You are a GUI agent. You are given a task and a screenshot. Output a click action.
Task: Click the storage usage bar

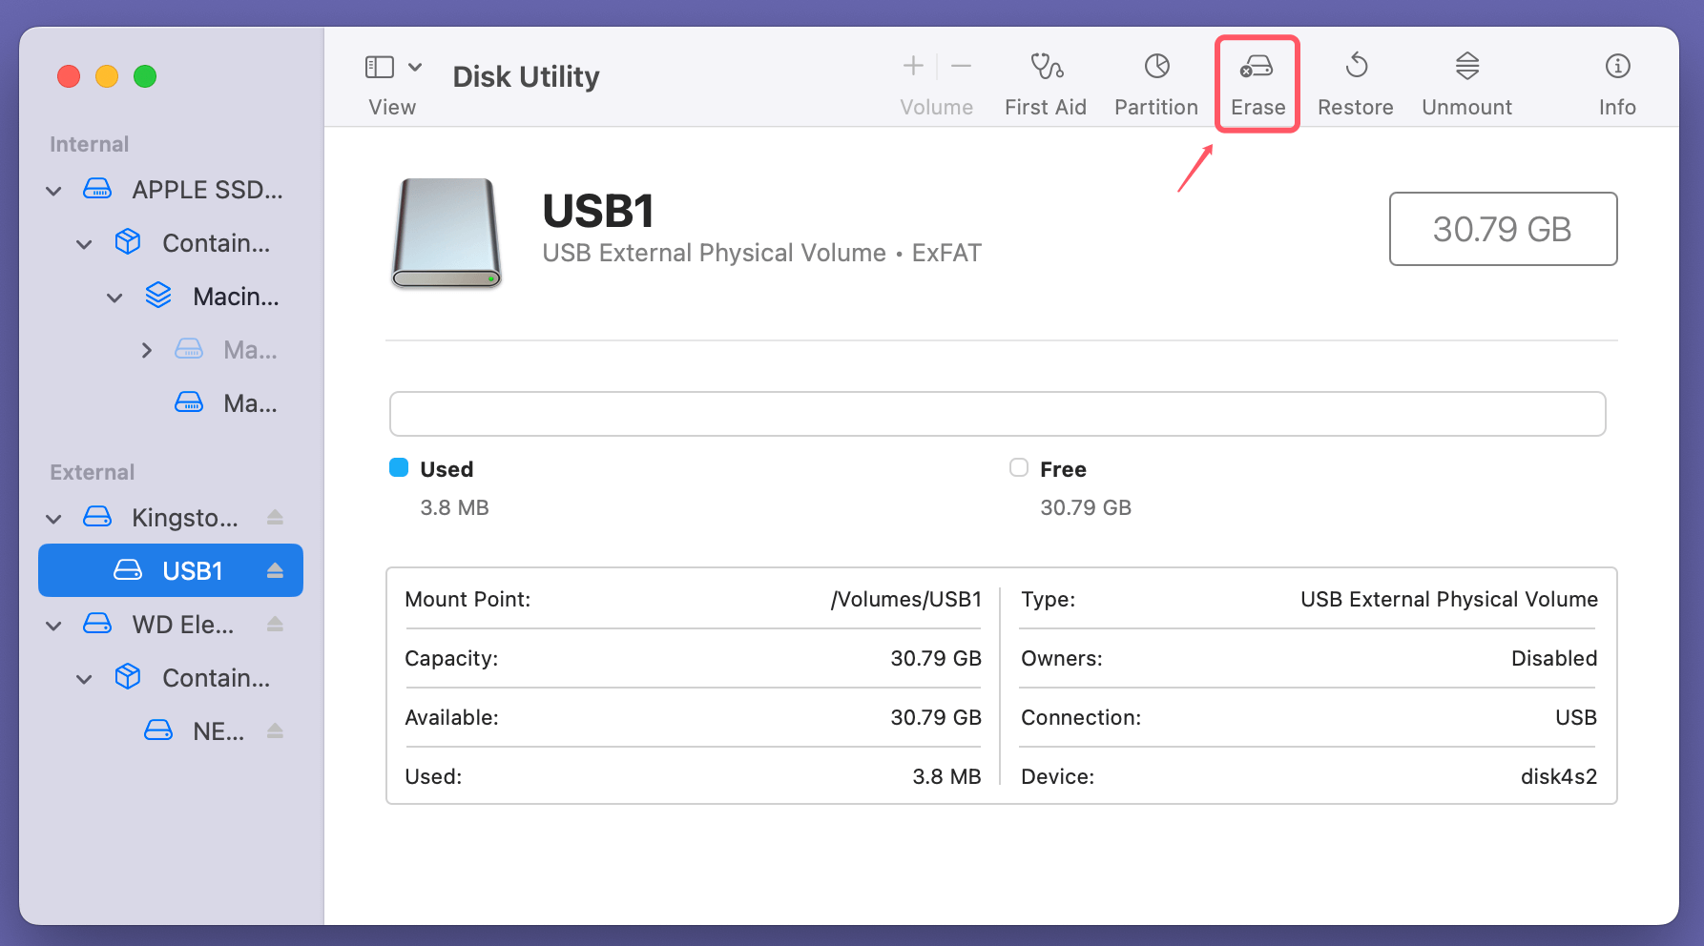pos(997,413)
